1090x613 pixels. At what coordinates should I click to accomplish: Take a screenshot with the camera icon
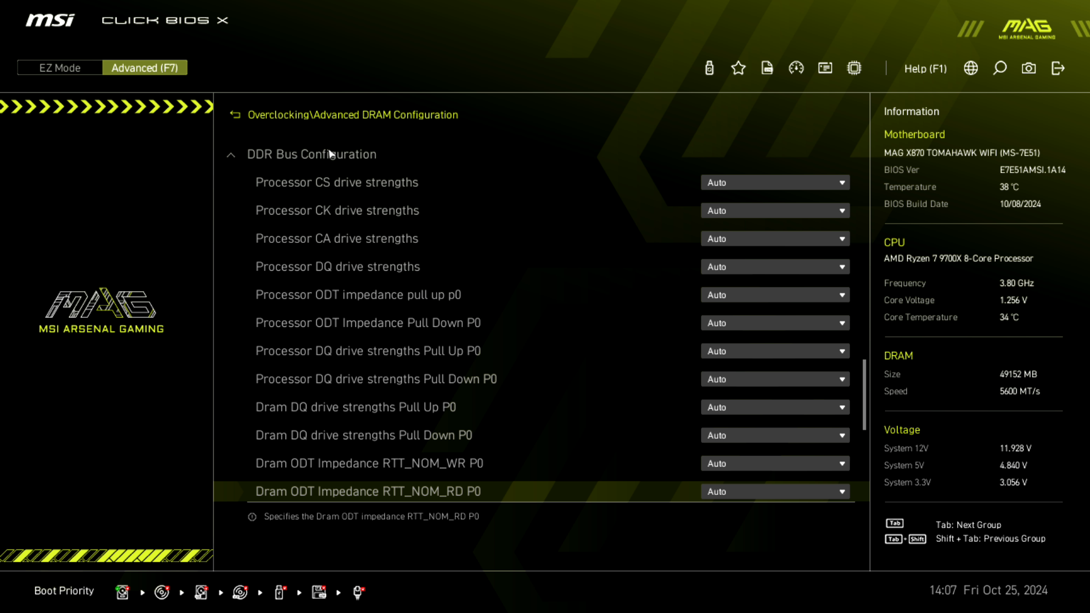tap(1029, 68)
